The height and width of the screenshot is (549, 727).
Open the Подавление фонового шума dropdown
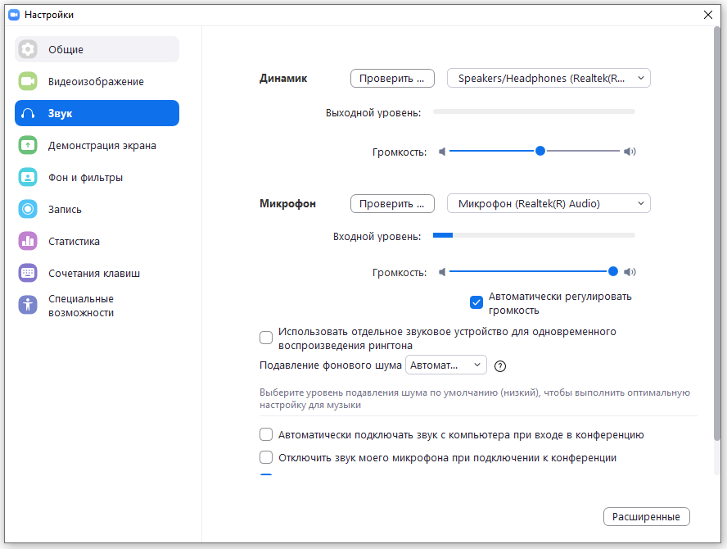pos(446,365)
